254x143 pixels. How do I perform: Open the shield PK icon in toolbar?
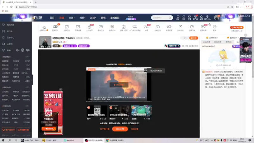click(112, 27)
